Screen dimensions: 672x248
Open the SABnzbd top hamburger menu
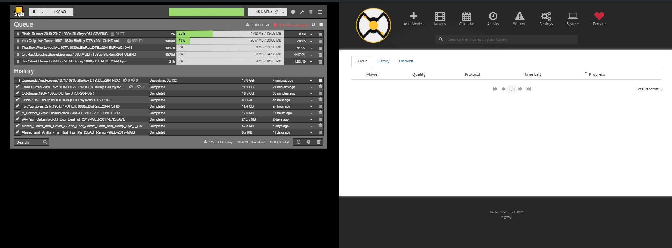[x=320, y=12]
